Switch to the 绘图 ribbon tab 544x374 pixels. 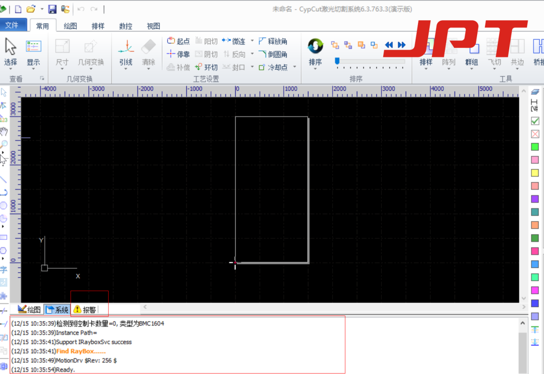(71, 26)
